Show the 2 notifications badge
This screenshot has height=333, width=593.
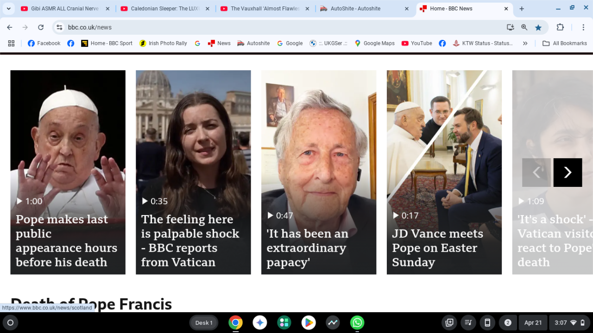pyautogui.click(x=508, y=323)
